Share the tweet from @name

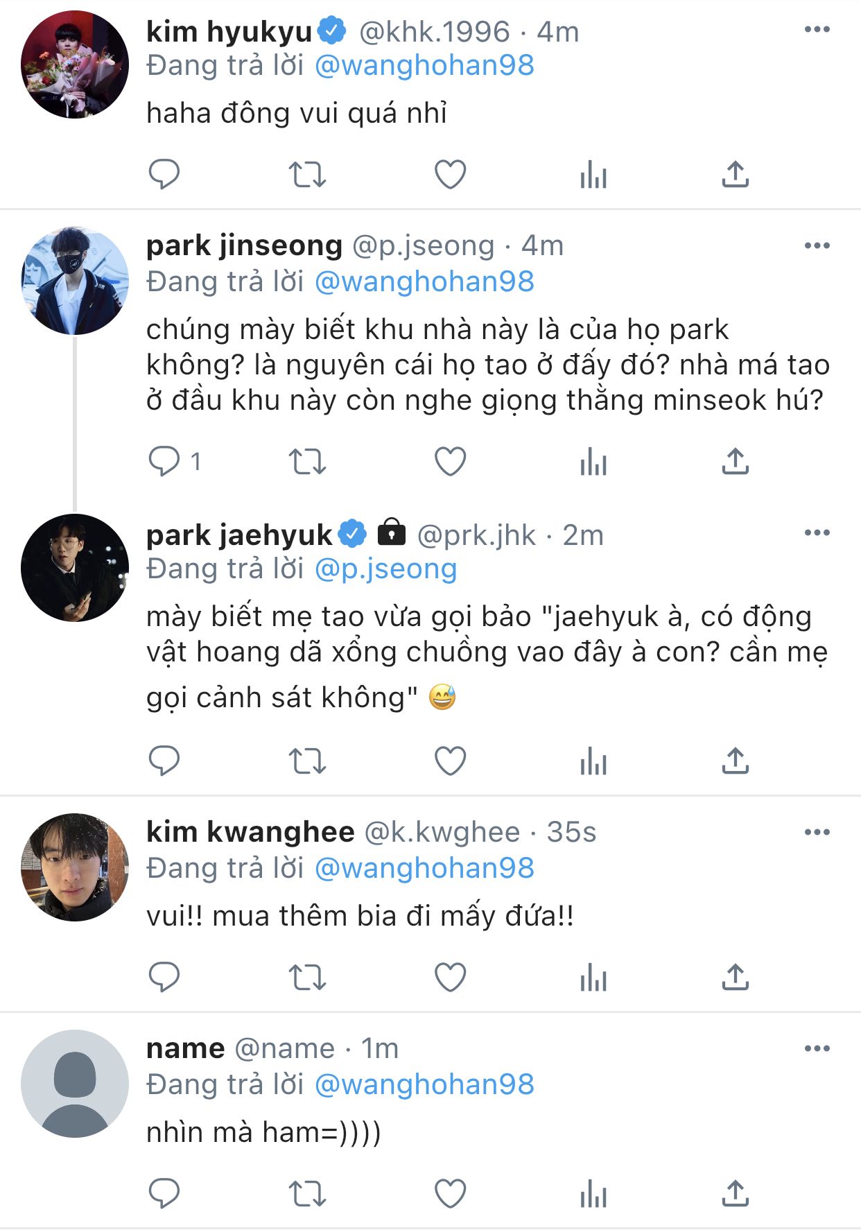tap(735, 1194)
